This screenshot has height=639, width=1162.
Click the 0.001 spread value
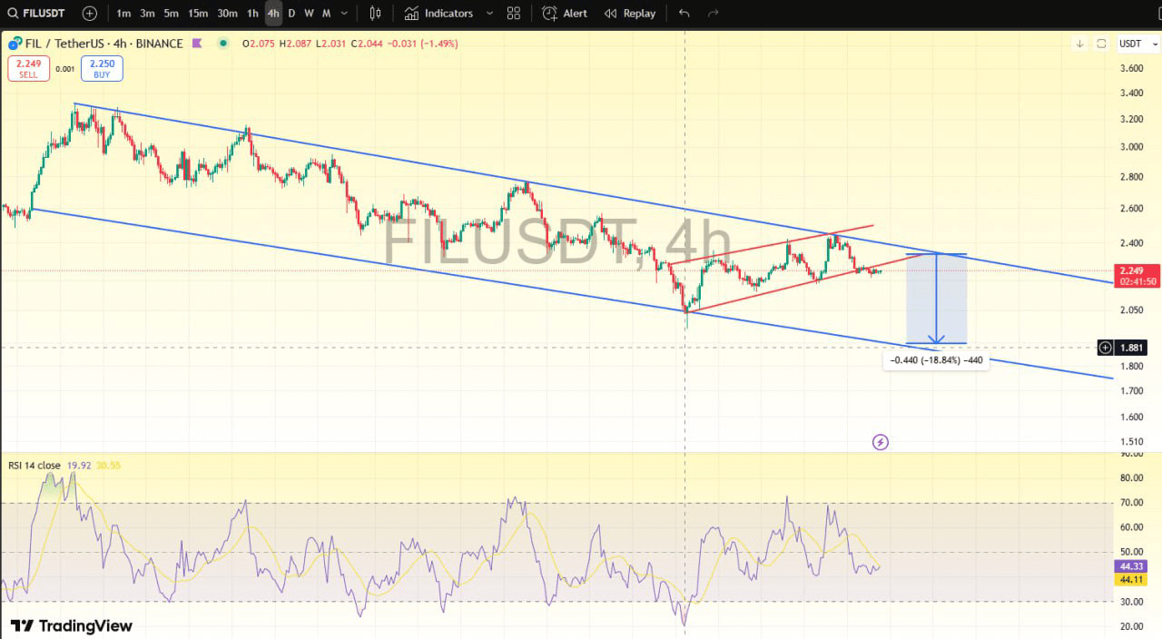[65, 69]
